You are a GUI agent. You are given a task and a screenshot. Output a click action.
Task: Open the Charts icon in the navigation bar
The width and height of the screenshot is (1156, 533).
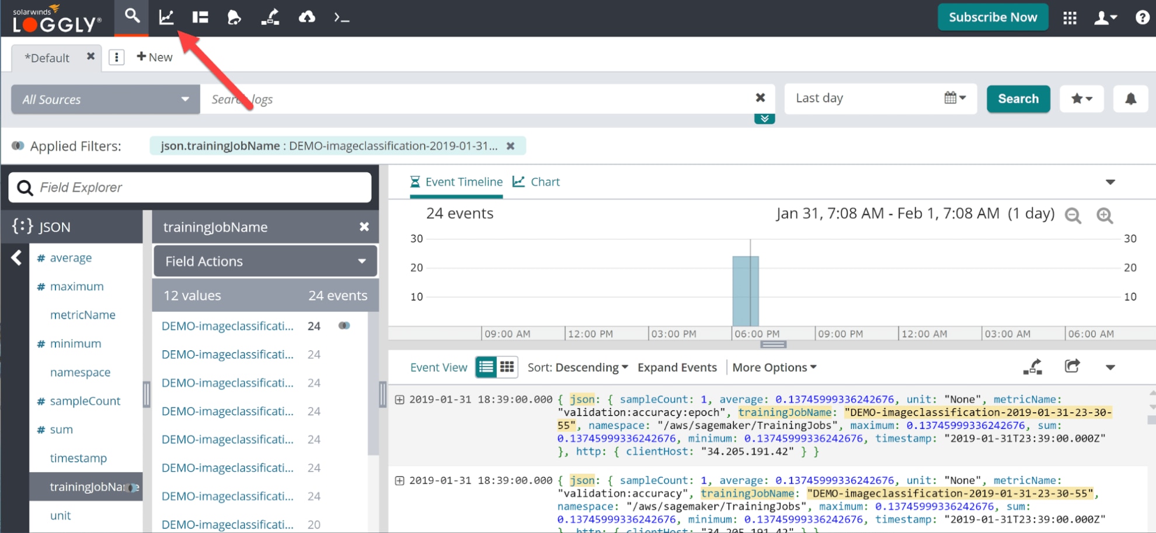tap(166, 18)
